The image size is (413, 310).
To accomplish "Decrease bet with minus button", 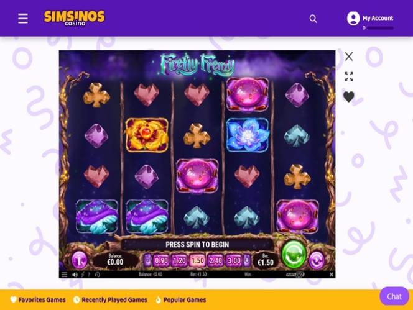I will (x=147, y=260).
